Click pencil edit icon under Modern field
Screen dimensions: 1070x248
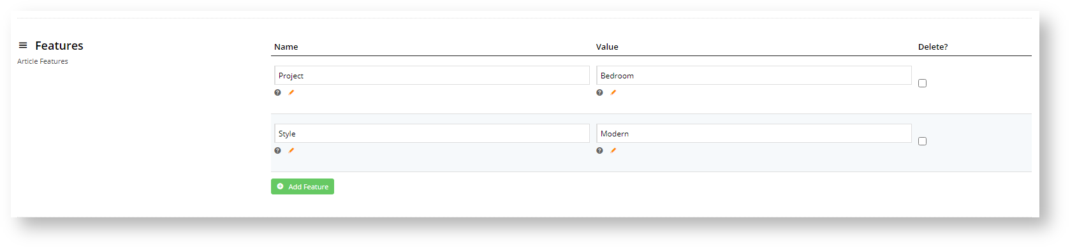coord(613,150)
